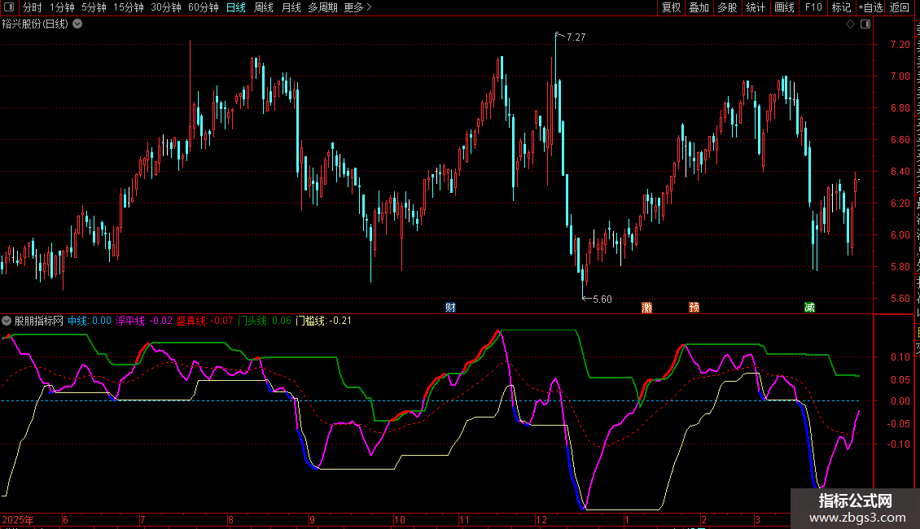Open the 裕兴股份 chart title dropdown

[x=77, y=24]
